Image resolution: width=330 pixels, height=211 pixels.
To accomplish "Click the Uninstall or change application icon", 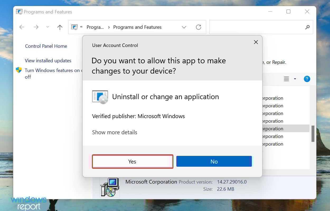I will coord(100,97).
